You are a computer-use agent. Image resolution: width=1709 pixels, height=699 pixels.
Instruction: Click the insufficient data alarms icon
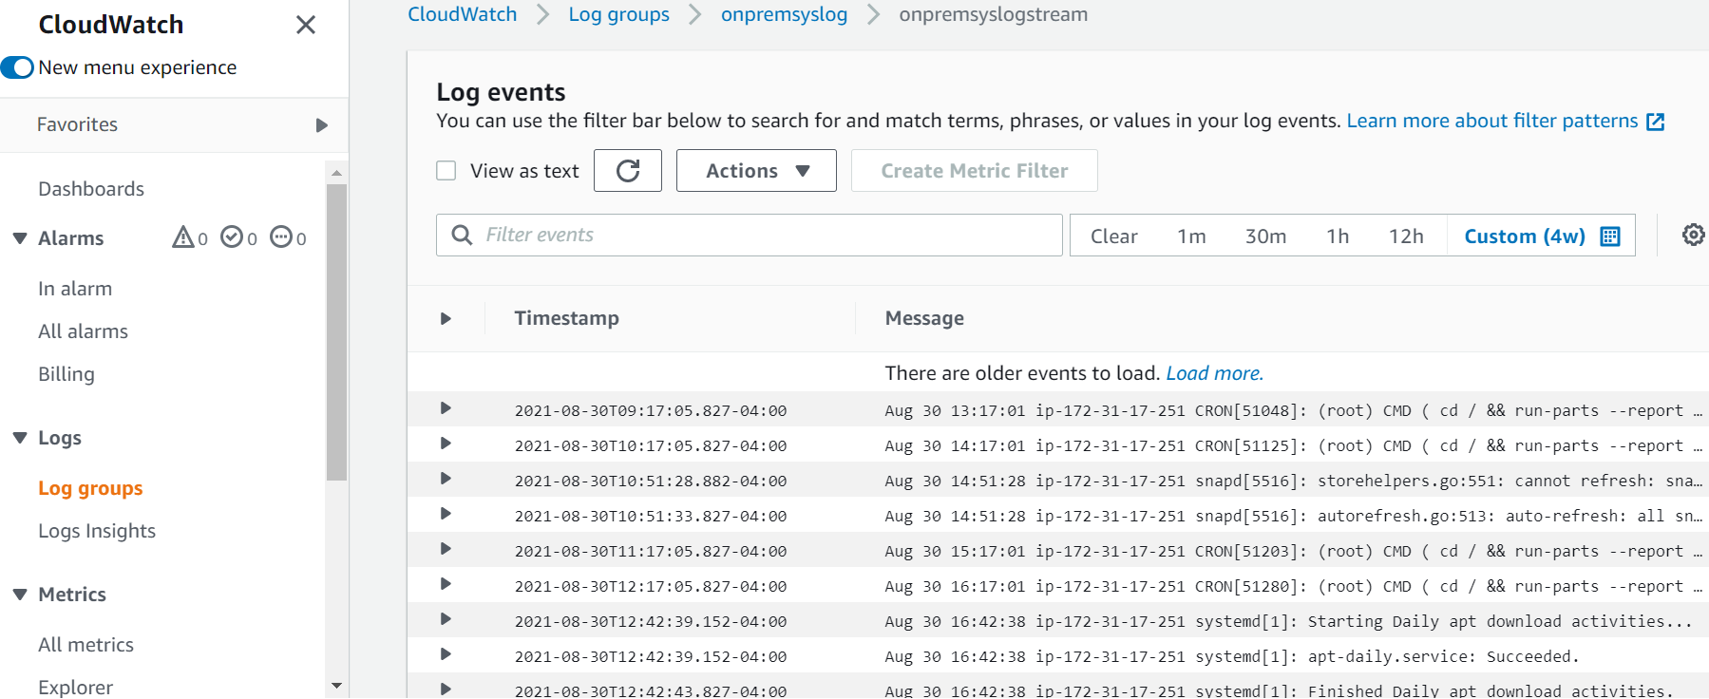point(281,236)
